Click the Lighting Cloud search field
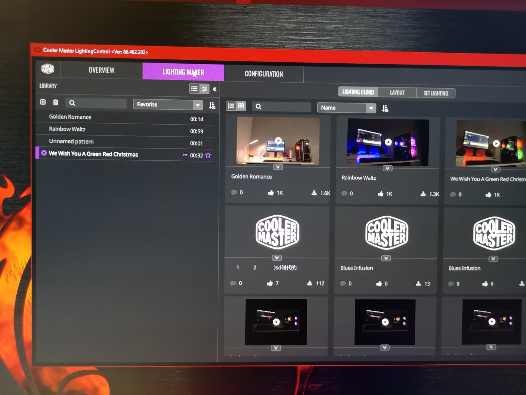 (281, 106)
